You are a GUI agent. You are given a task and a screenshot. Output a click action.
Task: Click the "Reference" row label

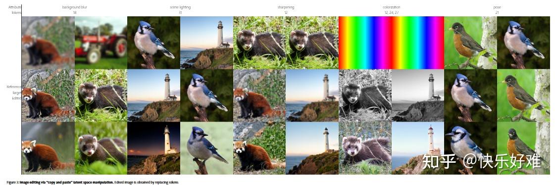click(14, 87)
